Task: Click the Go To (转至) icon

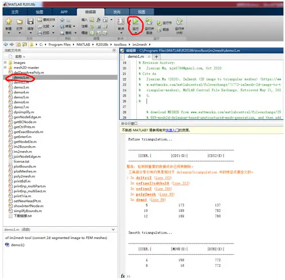Action: [x=62, y=26]
